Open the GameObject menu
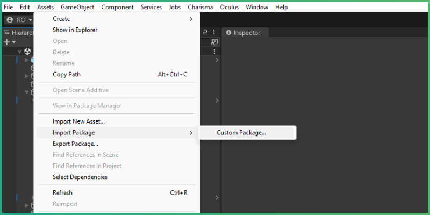 77,7
